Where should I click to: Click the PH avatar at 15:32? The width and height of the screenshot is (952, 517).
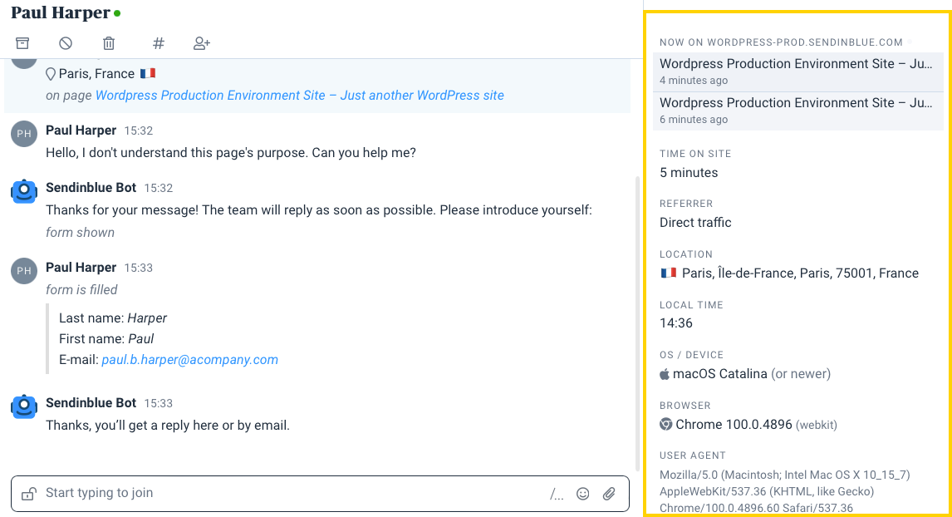click(24, 134)
